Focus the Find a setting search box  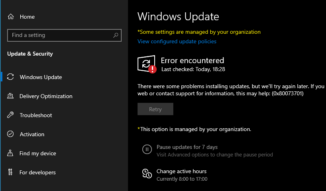[x=64, y=35]
